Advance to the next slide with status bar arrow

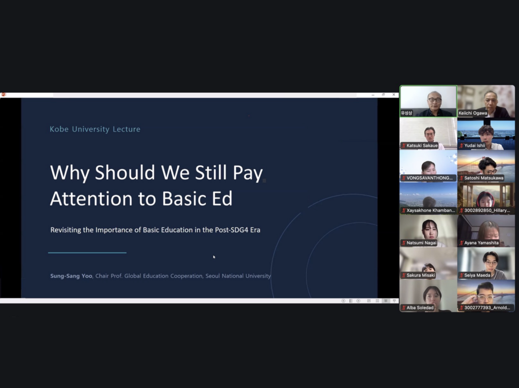pyautogui.click(x=358, y=301)
